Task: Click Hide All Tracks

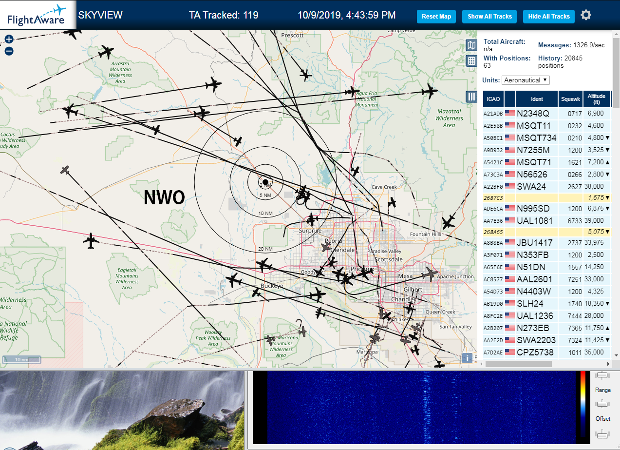Action: tap(549, 16)
